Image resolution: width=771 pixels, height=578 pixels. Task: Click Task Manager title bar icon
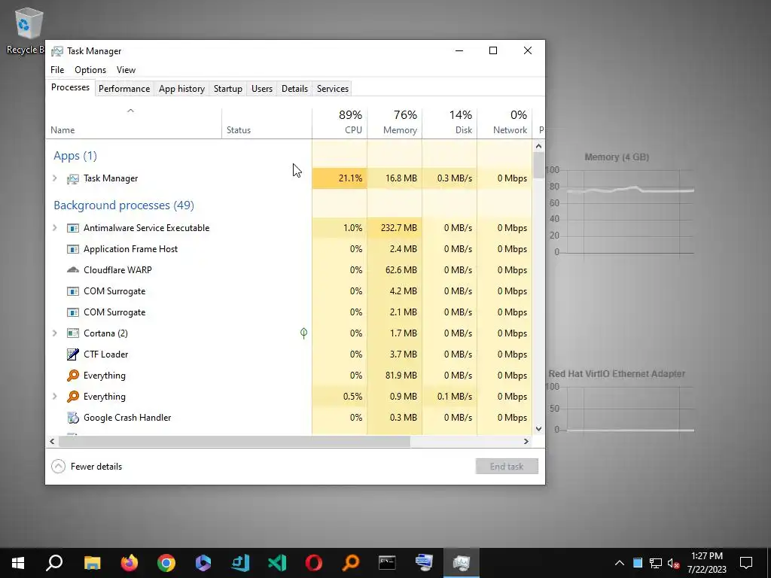[x=57, y=51]
